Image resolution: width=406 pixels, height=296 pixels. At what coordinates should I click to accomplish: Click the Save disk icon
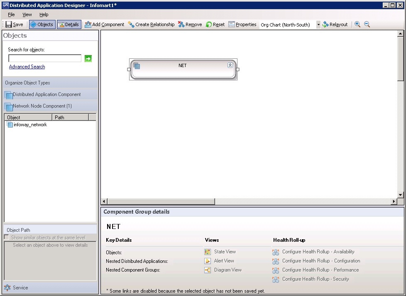pyautogui.click(x=9, y=24)
